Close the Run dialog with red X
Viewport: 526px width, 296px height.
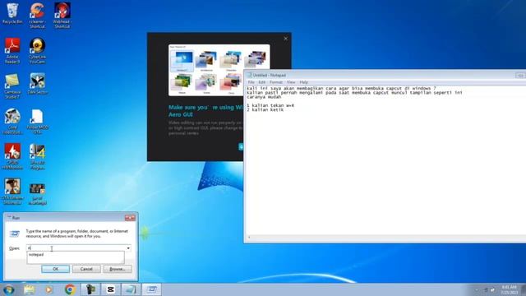pos(130,218)
